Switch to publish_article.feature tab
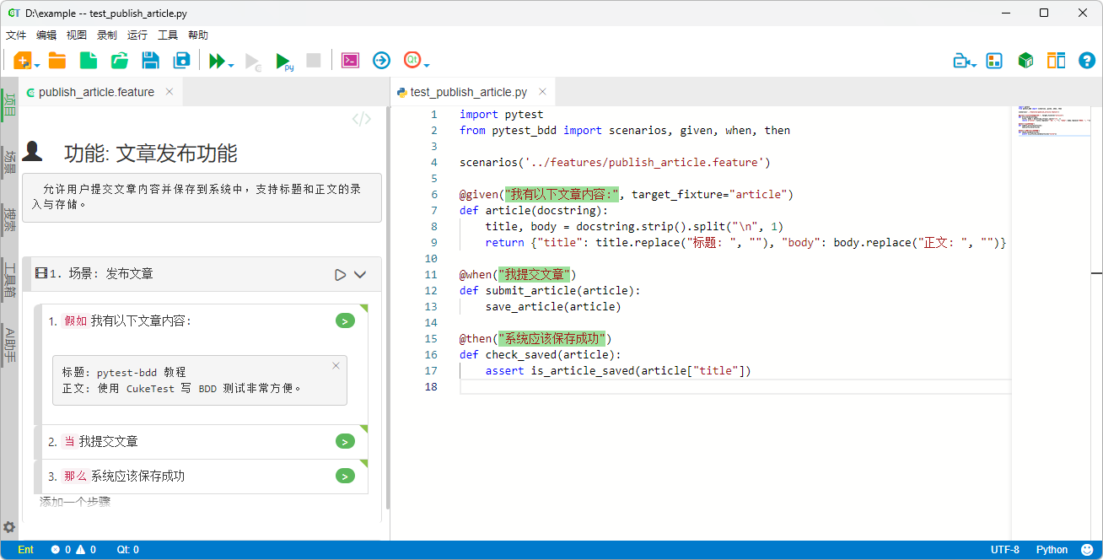Viewport: 1103px width, 560px height. point(97,91)
